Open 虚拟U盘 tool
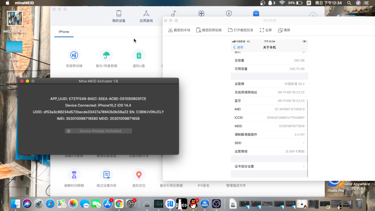This screenshot has height=211, width=375. [x=139, y=58]
